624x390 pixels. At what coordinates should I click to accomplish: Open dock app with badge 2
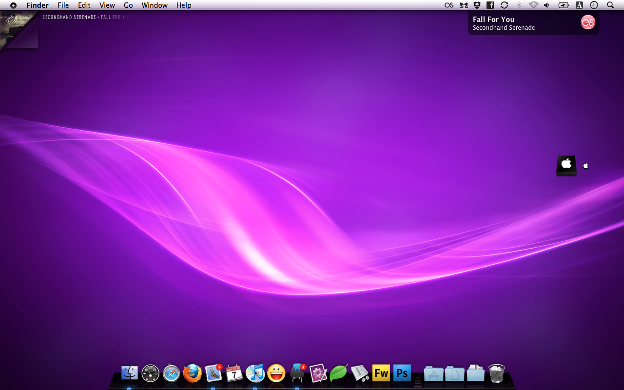tap(297, 373)
